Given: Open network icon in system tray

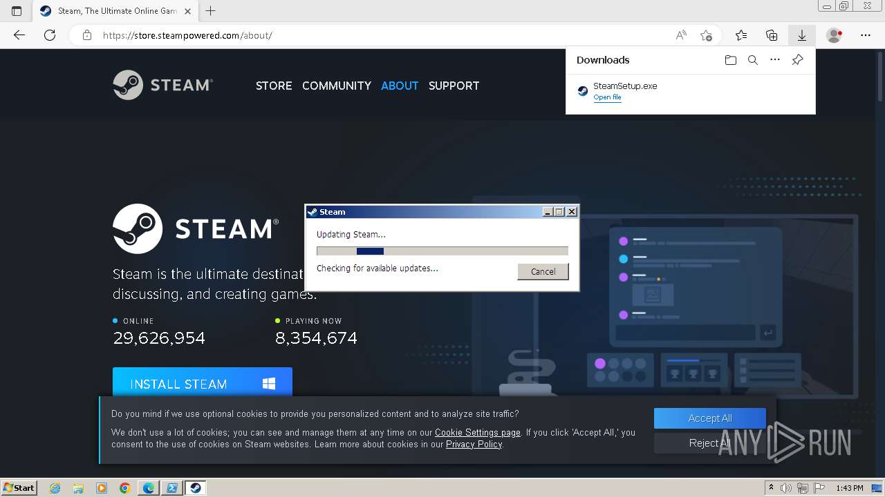Looking at the screenshot, I should click(802, 488).
